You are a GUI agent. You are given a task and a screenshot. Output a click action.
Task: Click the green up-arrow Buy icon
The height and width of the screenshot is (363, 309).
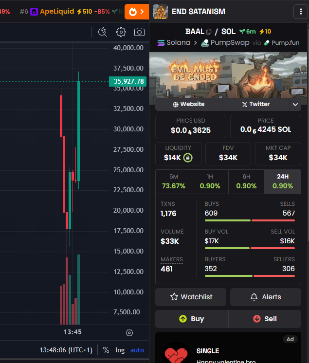point(183,319)
